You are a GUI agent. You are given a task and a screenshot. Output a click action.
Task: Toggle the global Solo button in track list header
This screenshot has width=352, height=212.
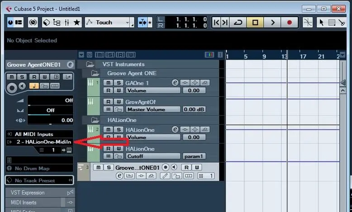[x=110, y=55]
